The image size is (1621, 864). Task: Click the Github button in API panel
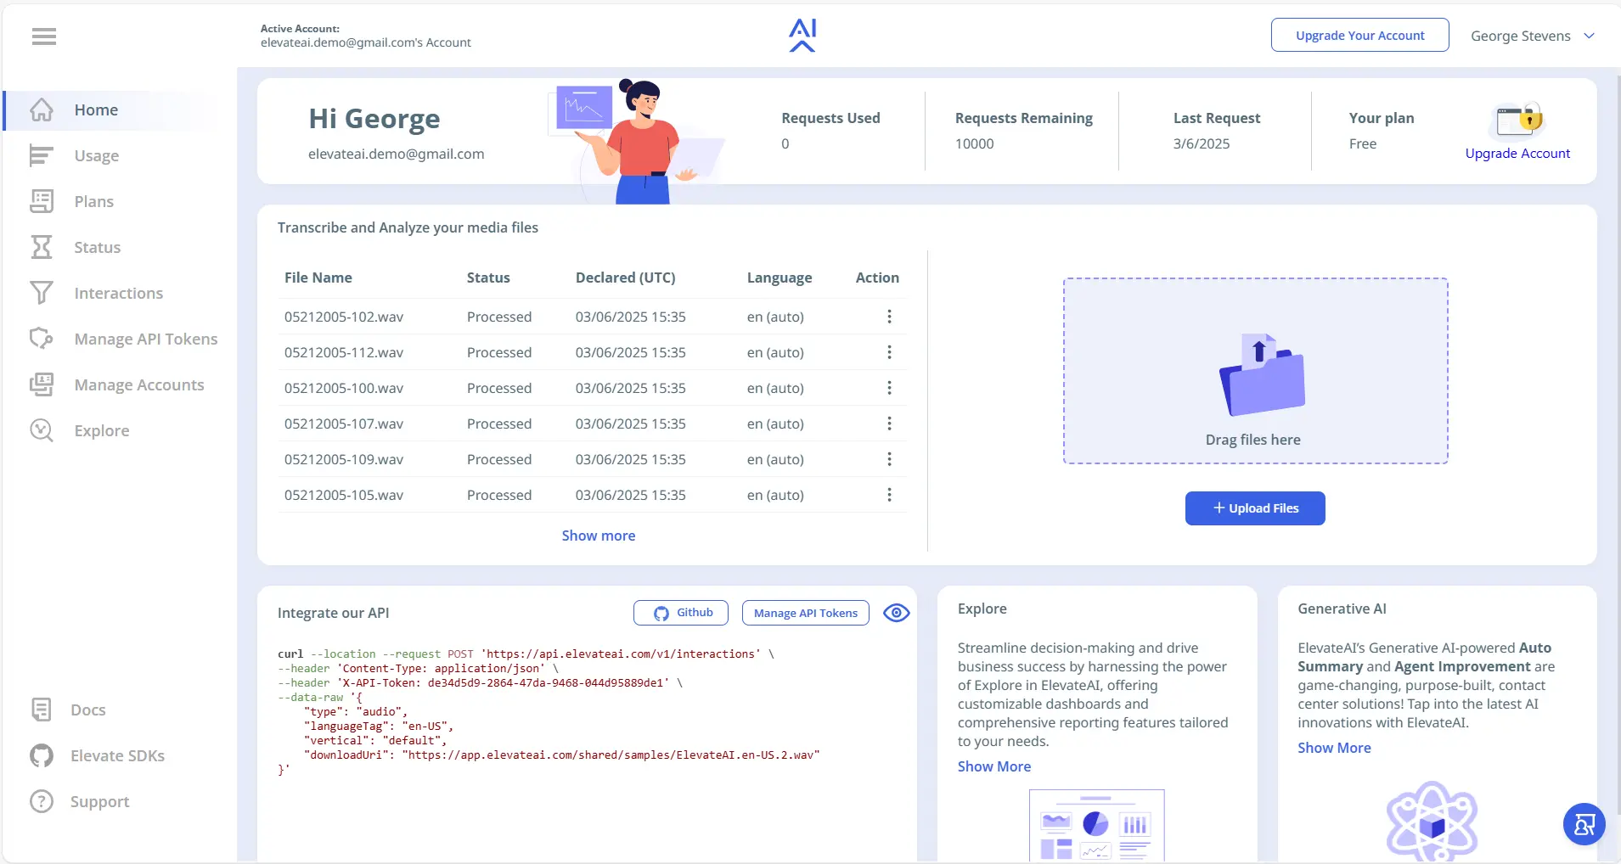coord(680,613)
